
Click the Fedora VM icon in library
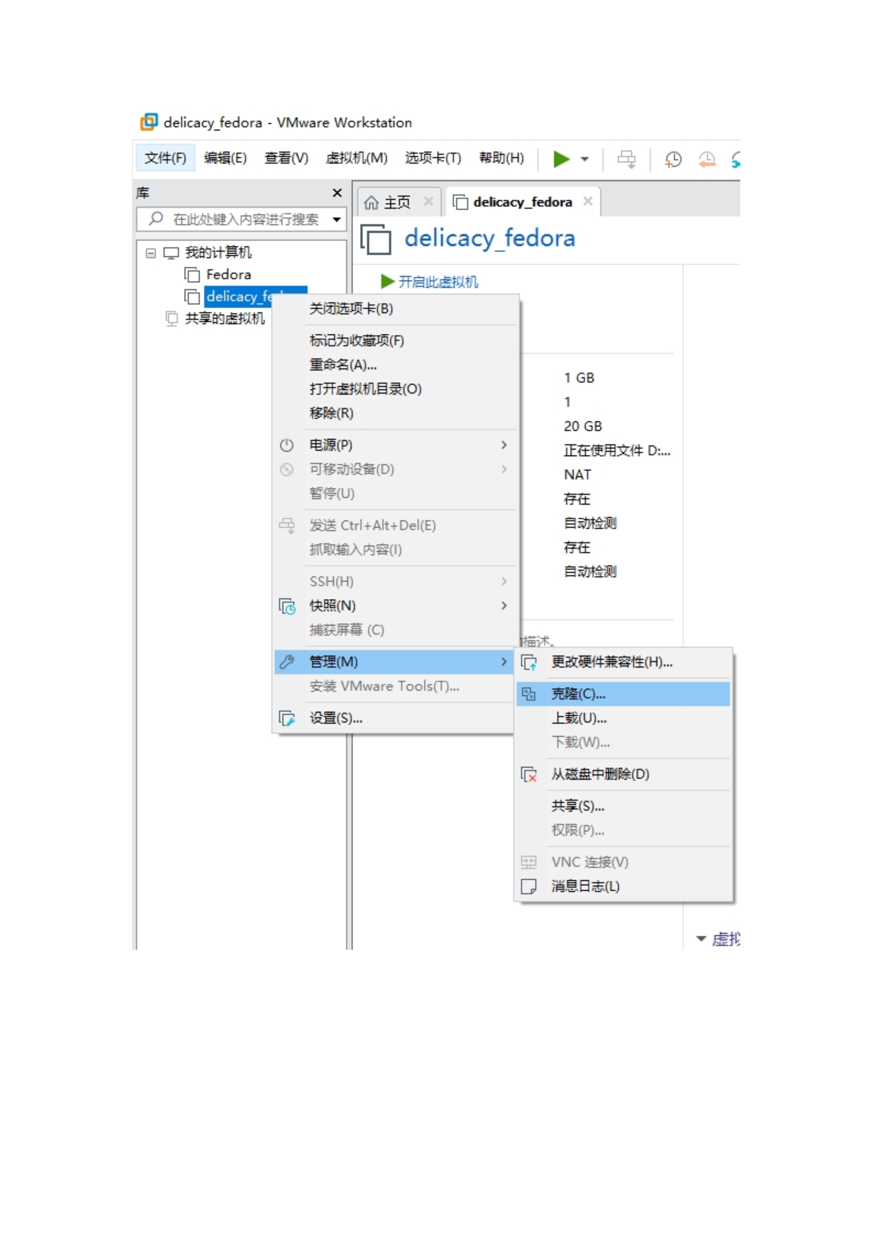click(x=192, y=275)
